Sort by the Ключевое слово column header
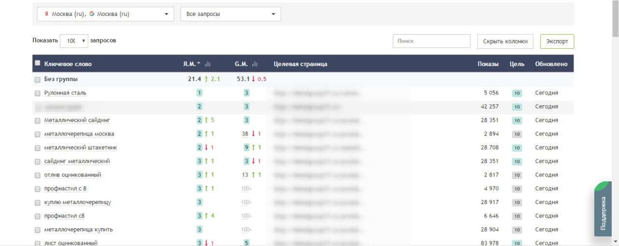The height and width of the screenshot is (246, 619). 68,64
